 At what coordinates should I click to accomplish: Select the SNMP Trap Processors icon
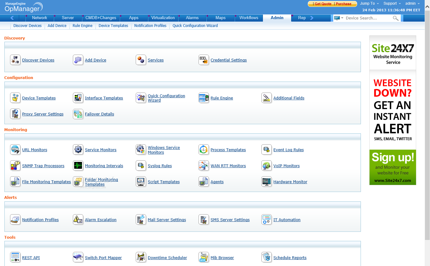[15, 166]
